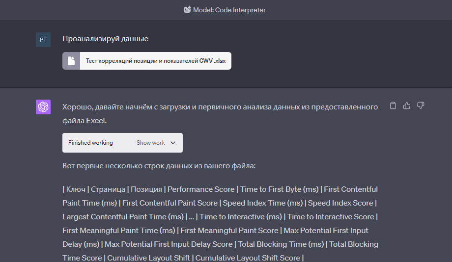Click the PT user avatar
This screenshot has height=262, width=452.
point(43,40)
